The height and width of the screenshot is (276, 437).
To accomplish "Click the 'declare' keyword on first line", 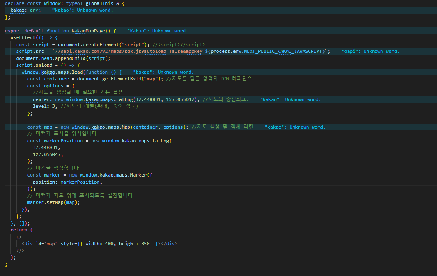I will [15, 3].
